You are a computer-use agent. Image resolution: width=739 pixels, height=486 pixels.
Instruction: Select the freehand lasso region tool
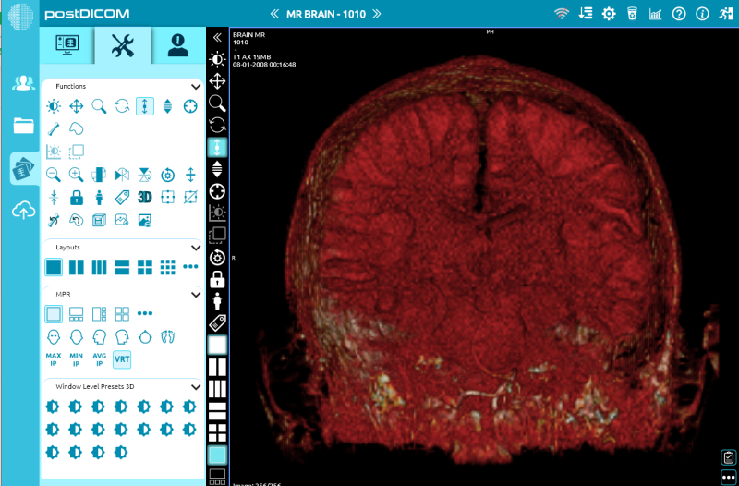(x=77, y=128)
